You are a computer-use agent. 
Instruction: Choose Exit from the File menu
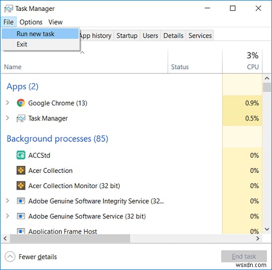[x=40, y=44]
